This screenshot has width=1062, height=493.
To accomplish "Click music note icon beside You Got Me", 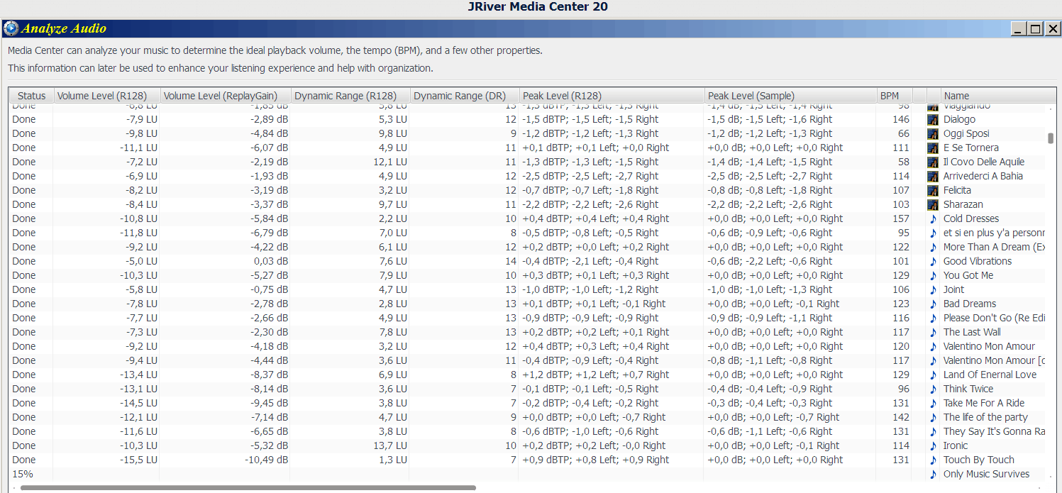I will point(933,275).
